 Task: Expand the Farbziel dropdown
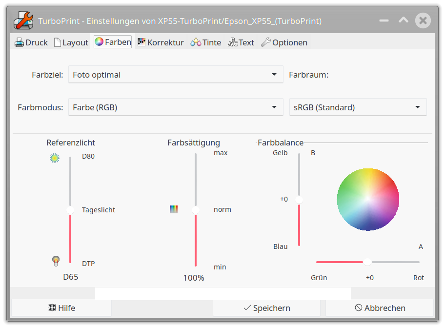click(x=176, y=75)
